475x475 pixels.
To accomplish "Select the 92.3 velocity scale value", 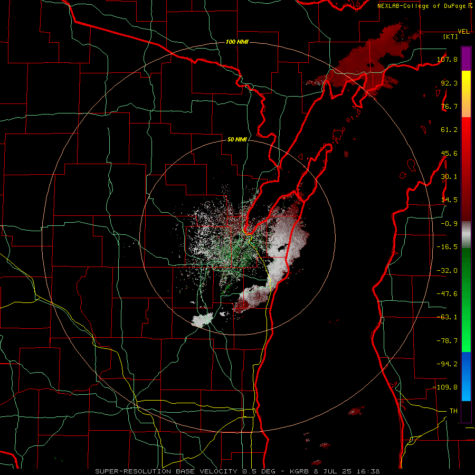I will [449, 83].
